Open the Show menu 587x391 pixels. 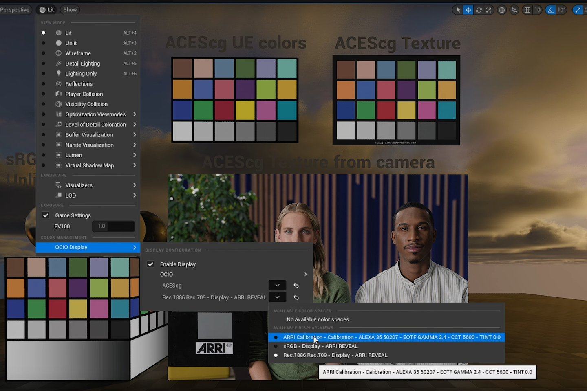pos(70,10)
